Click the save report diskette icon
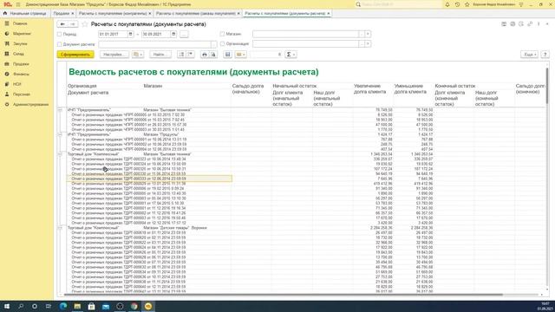Screen dimensions: 555x312 pos(227,55)
